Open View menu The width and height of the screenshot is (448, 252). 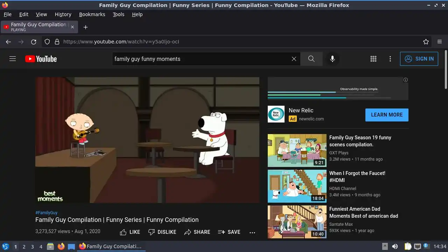point(41,14)
